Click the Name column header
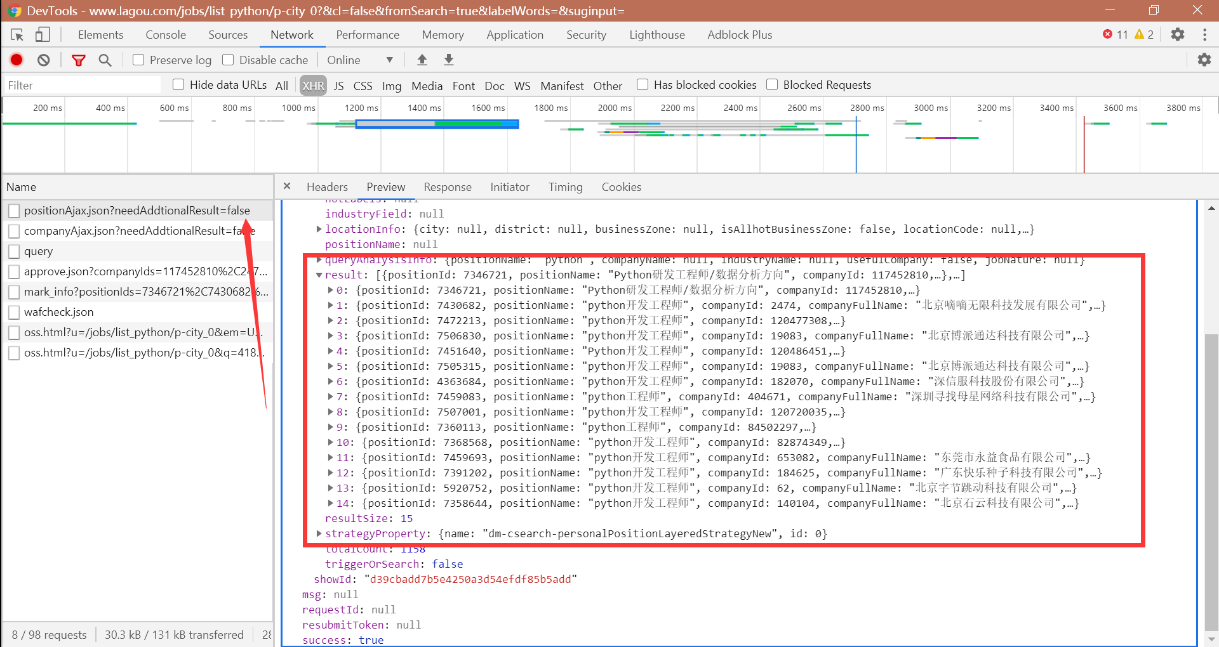 coord(138,187)
